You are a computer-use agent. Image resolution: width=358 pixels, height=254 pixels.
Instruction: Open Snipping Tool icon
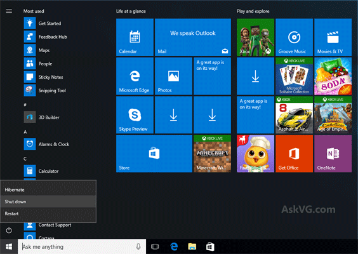click(30, 90)
